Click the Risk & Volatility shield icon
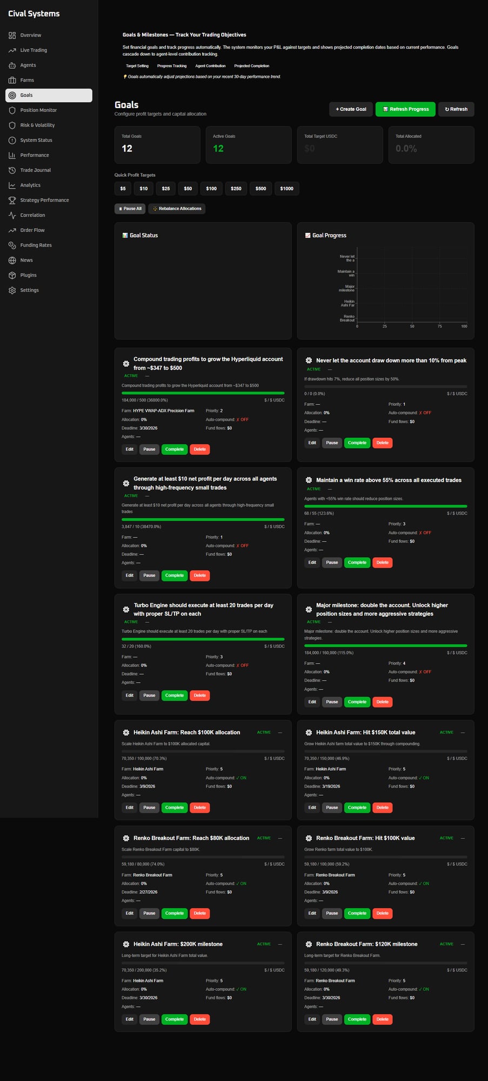Screen dimensions: 488x1081 pos(12,125)
